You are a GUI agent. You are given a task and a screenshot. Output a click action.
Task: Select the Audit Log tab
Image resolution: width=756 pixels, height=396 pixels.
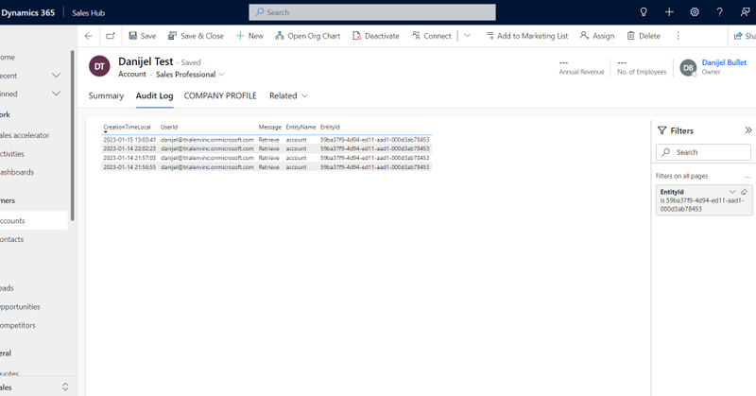pyautogui.click(x=154, y=95)
